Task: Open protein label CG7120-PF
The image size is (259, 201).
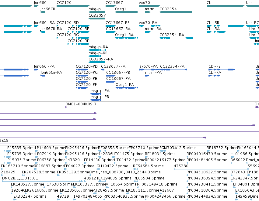Action: point(86,85)
